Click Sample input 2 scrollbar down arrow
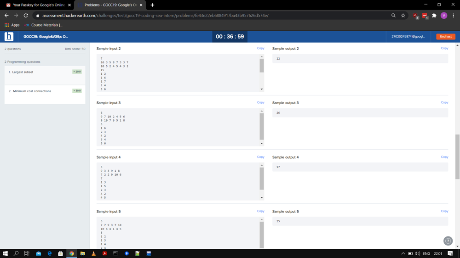This screenshot has width=460, height=258. 262,90
